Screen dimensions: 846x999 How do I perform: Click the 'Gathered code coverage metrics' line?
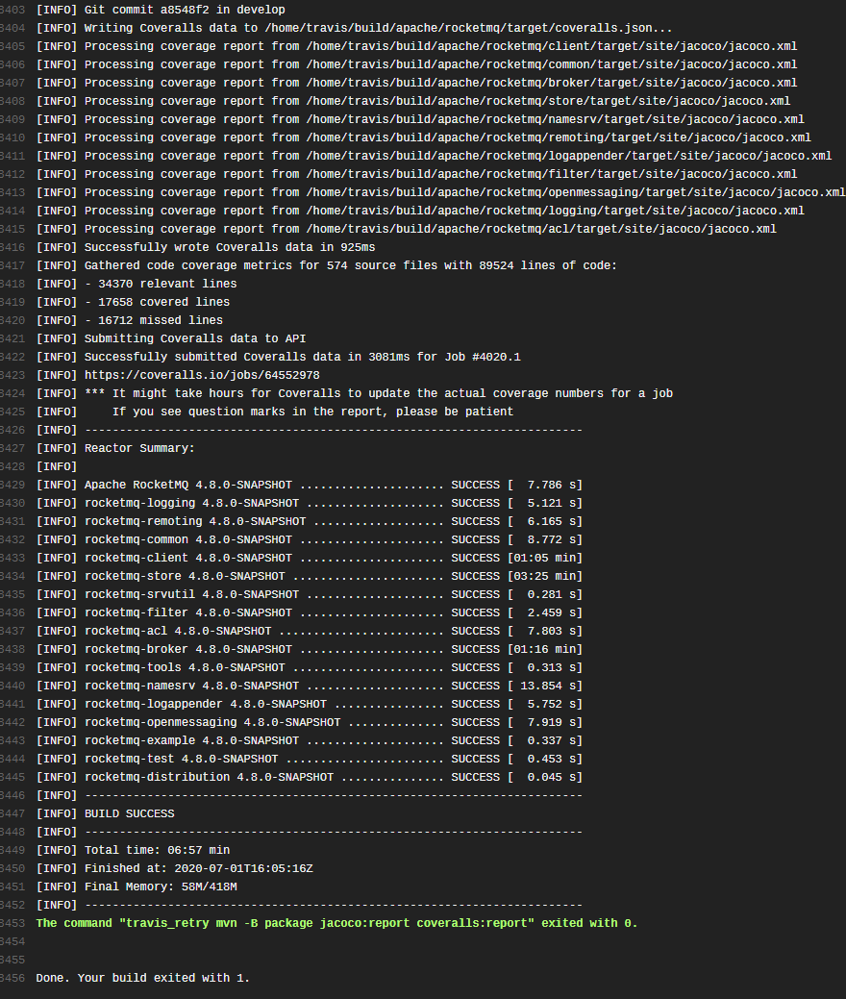point(327,265)
